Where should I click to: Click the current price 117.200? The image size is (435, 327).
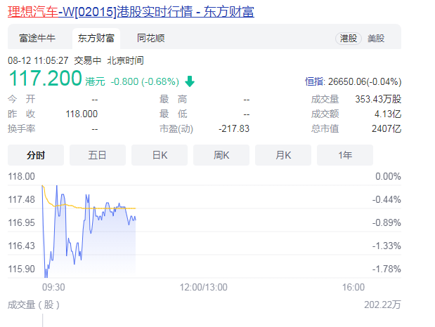tap(46, 78)
